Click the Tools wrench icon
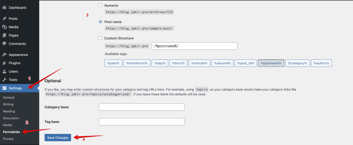This screenshot has height=145, width=353. (x=4, y=80)
